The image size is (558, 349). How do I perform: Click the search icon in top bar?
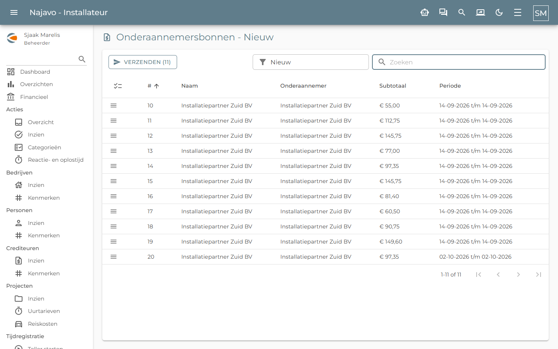point(462,12)
